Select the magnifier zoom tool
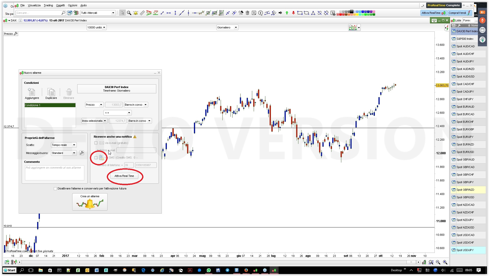 click(x=129, y=13)
